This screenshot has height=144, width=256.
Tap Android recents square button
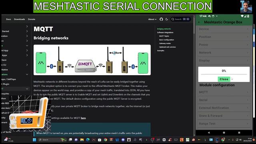pos(239,132)
